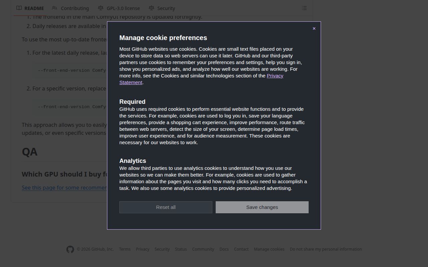428x267 pixels.
Task: Click the 'Daily releases are available in' line
Action: (70, 26)
